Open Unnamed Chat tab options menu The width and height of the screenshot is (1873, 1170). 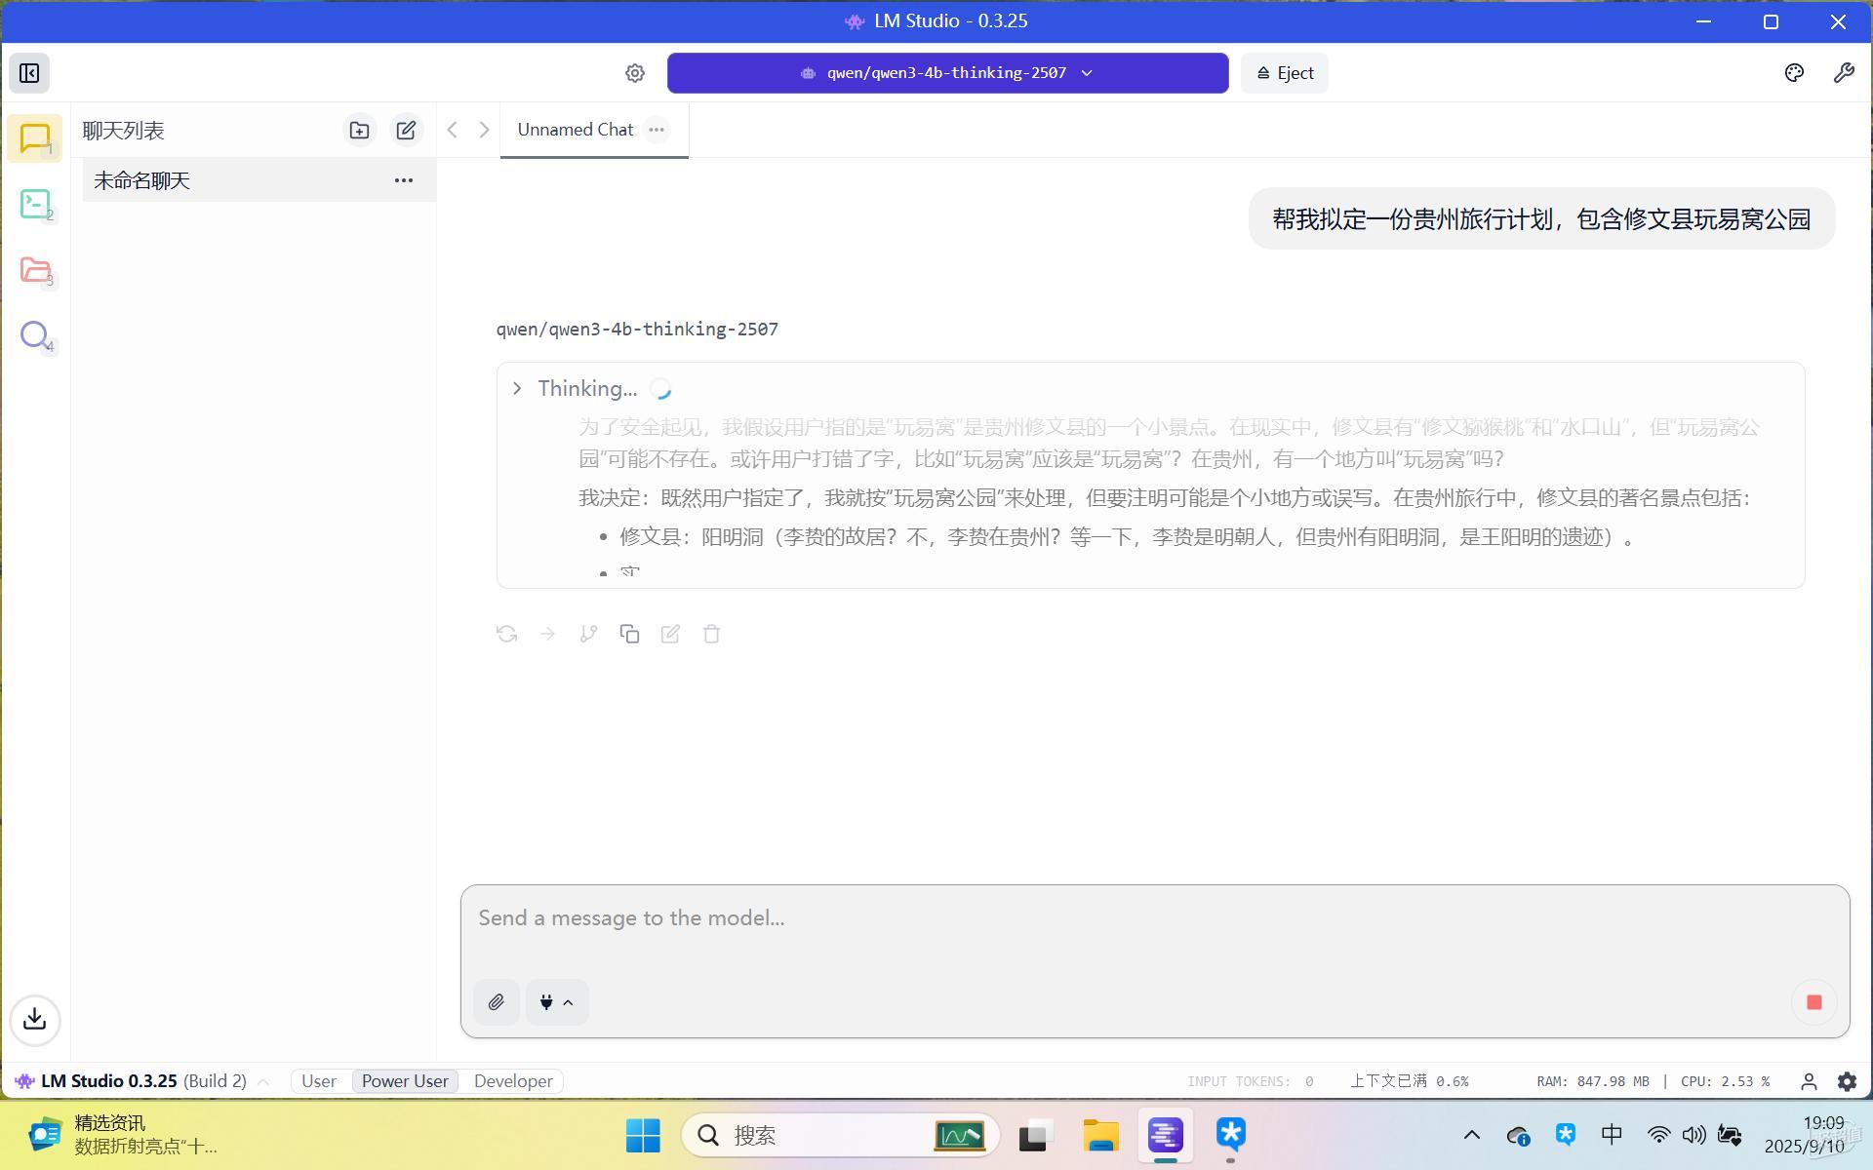657,130
